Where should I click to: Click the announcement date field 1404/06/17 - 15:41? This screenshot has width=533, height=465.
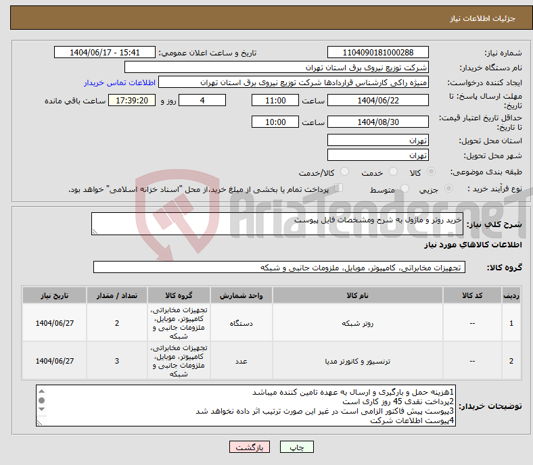click(105, 52)
